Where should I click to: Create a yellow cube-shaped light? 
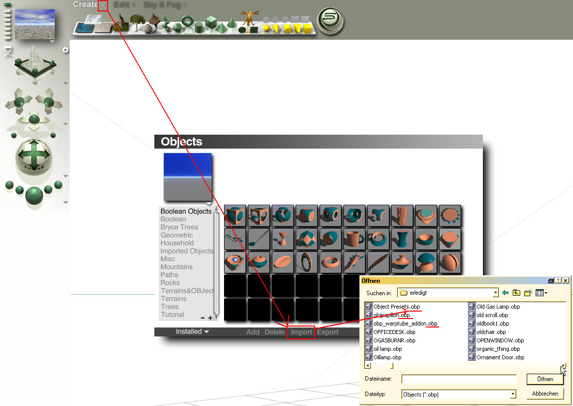point(307,28)
